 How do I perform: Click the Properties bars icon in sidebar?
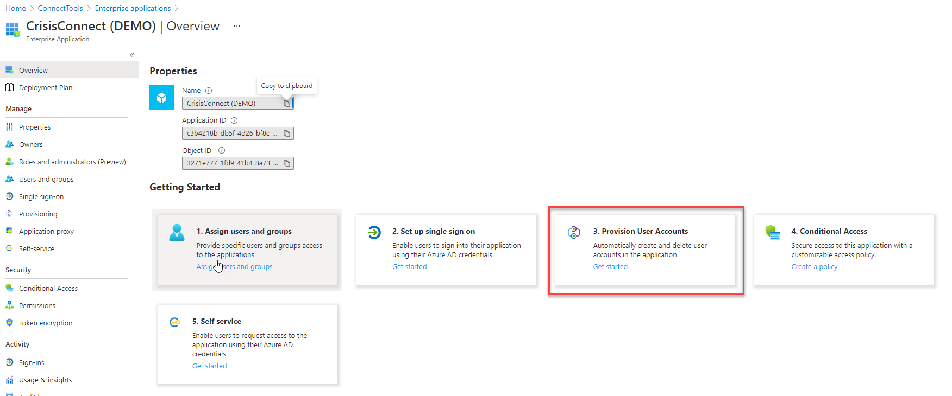tap(9, 126)
